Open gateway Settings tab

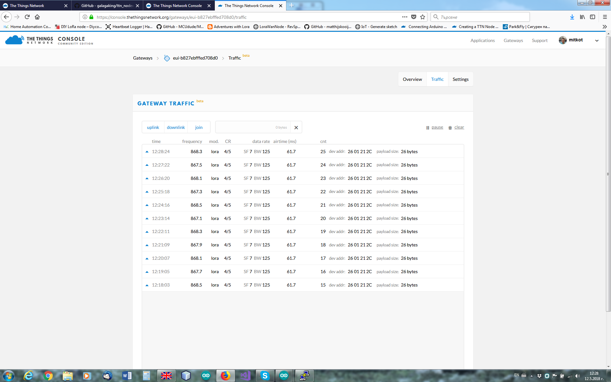coord(460,79)
